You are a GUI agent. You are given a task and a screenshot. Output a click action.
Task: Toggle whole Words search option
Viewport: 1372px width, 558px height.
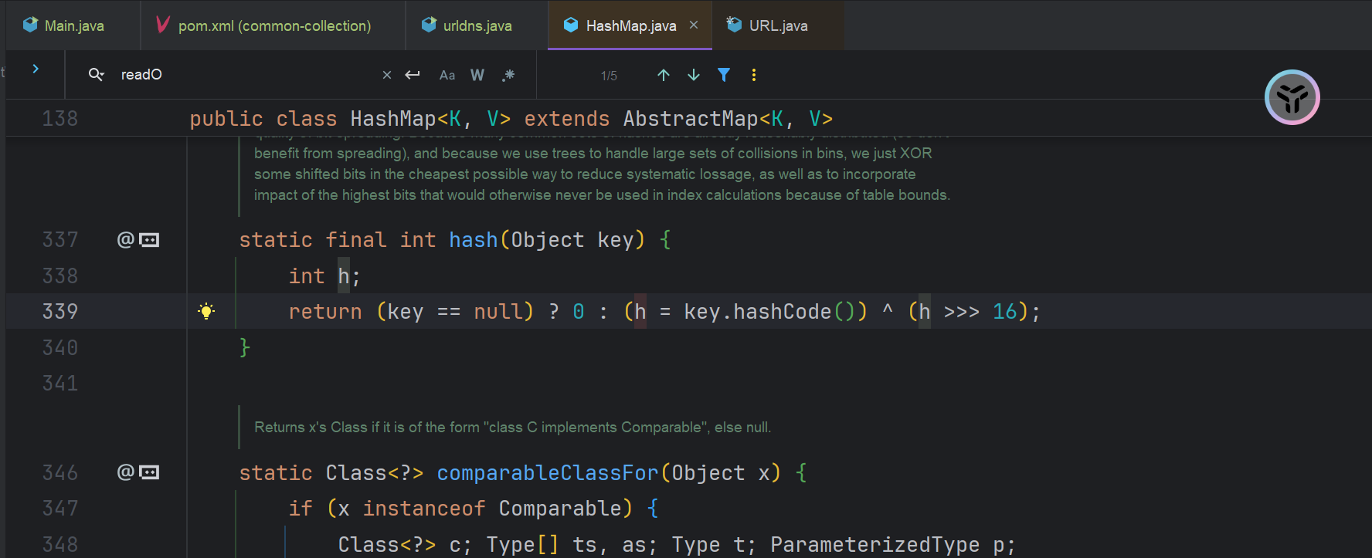pos(477,75)
